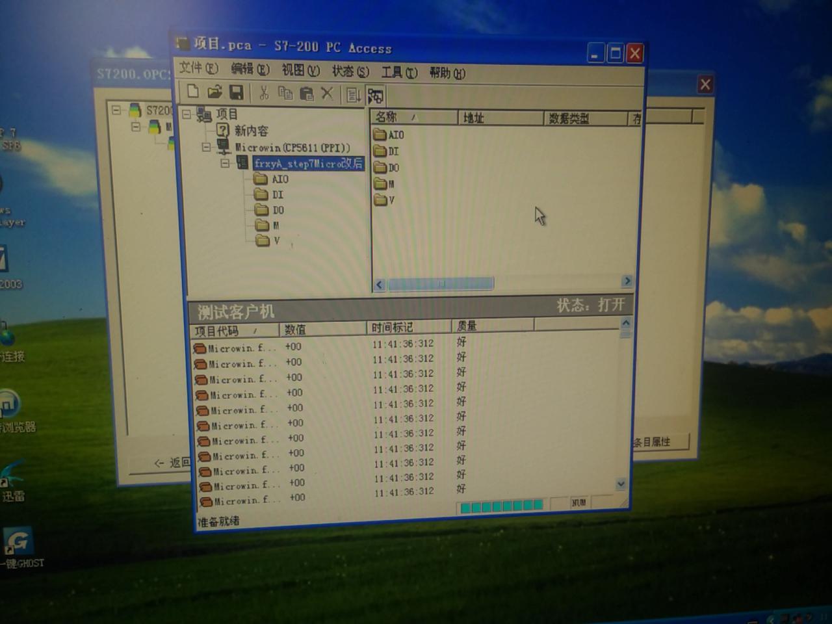Open 迅雷 desktop shortcut
Screen dimensions: 832x624
pos(13,482)
